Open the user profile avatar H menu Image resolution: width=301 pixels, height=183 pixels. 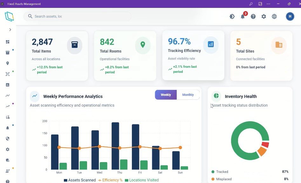tap(290, 16)
